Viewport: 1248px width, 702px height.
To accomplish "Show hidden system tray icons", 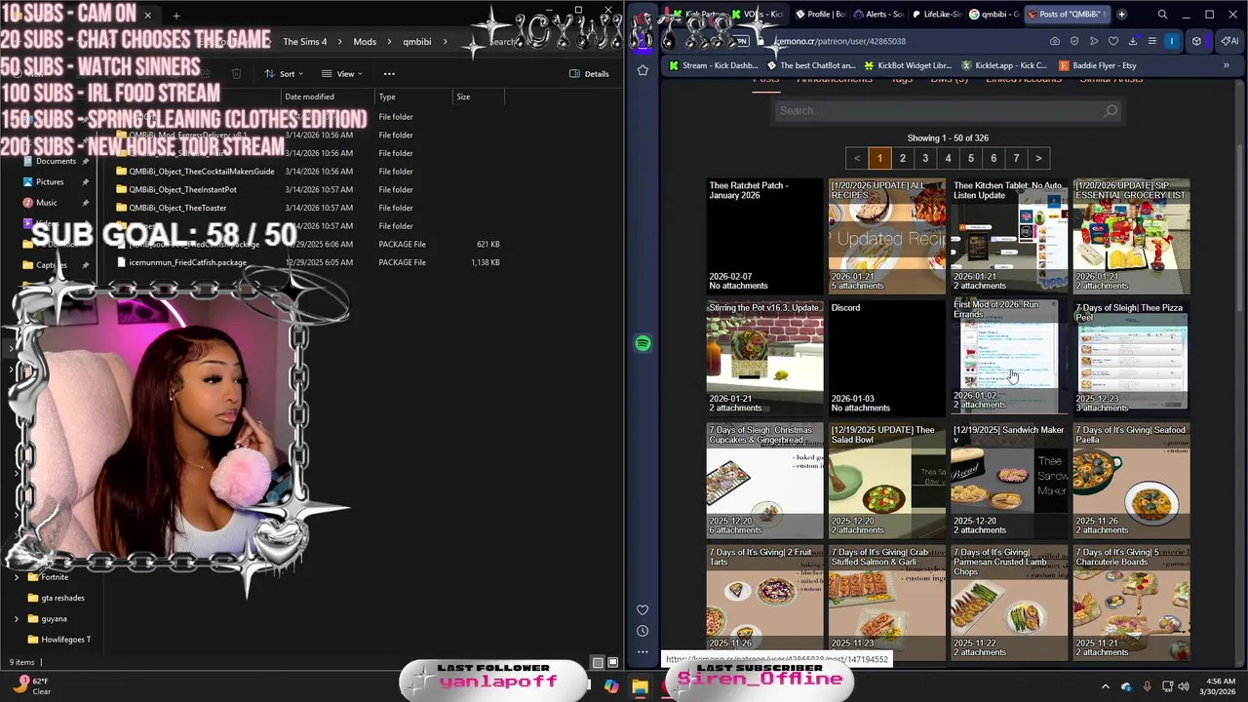I will (1105, 687).
